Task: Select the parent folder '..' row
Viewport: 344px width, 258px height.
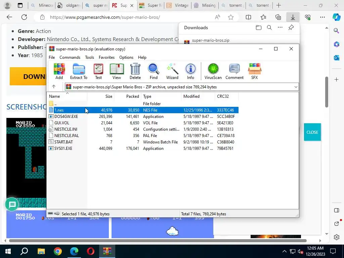Action: pos(143,103)
